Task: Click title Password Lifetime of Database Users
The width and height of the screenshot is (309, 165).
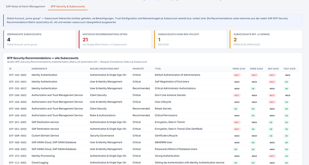Action: tap(176, 149)
